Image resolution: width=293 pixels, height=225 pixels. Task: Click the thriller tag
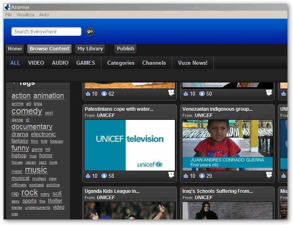55,201
